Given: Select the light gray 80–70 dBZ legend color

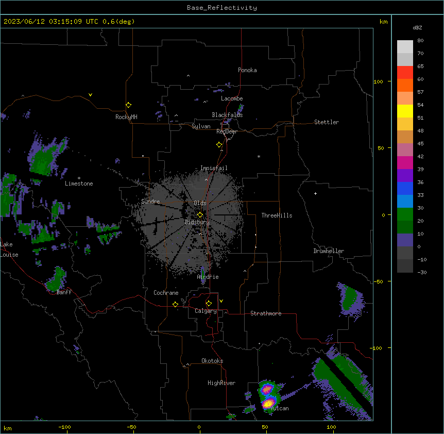Looking at the screenshot, I should pos(405,46).
